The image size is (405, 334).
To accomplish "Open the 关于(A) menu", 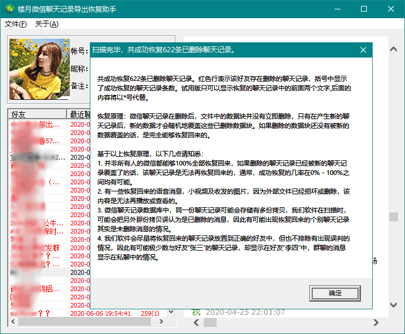I will tap(46, 24).
